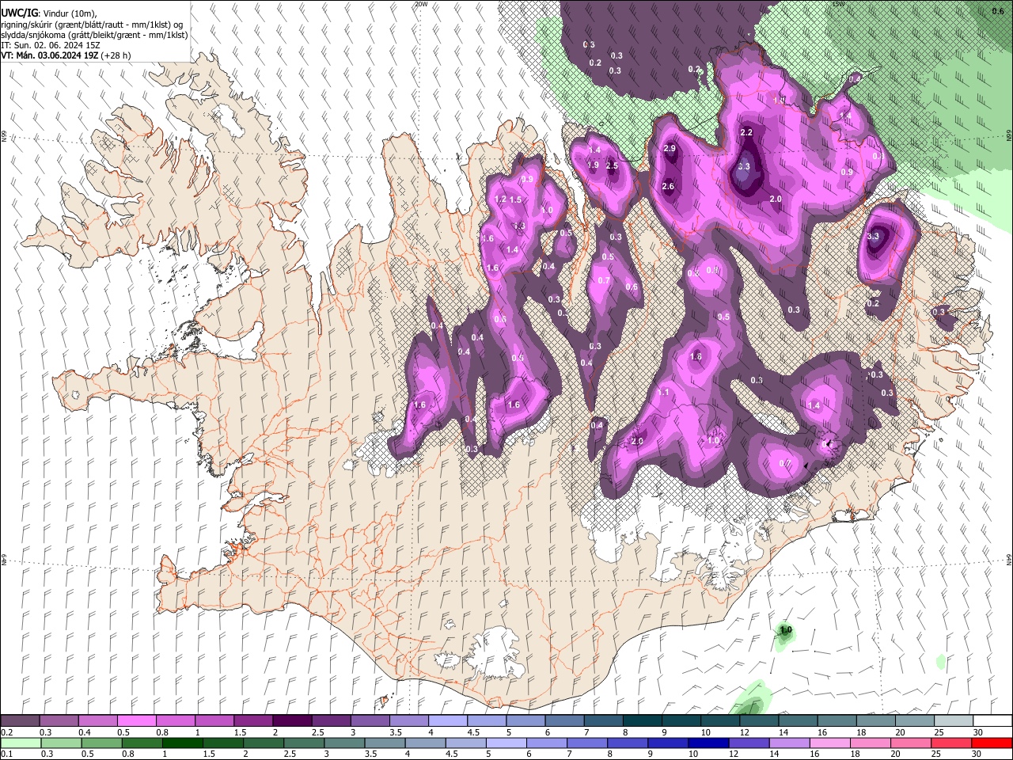The image size is (1013, 760).
Task: Click the 'Vindur (10m)' title text
Action: click(x=70, y=13)
